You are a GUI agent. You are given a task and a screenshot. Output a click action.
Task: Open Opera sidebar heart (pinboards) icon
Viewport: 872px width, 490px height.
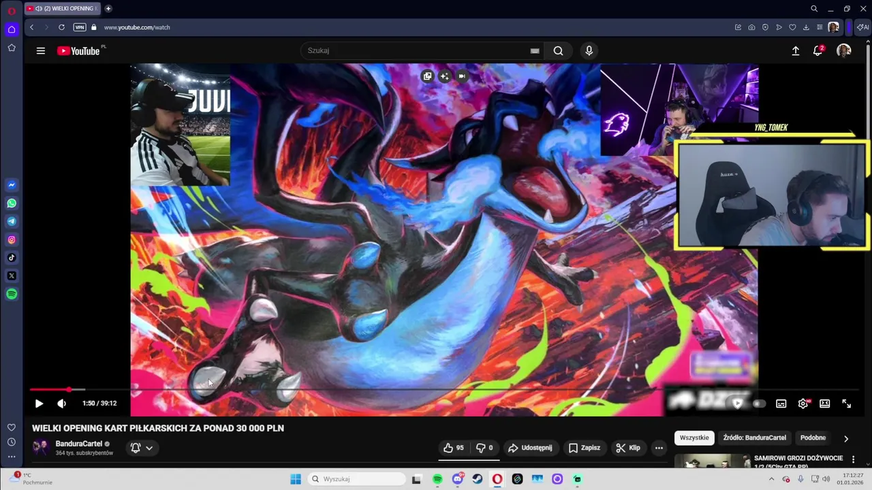tap(12, 427)
